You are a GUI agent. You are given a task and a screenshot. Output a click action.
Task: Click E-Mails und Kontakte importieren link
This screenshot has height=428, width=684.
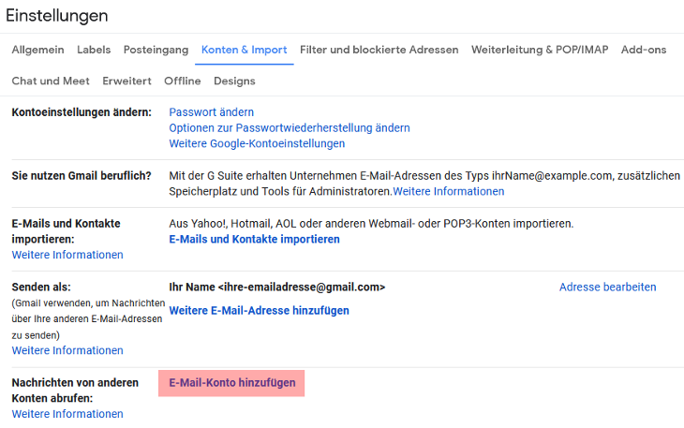click(x=254, y=239)
